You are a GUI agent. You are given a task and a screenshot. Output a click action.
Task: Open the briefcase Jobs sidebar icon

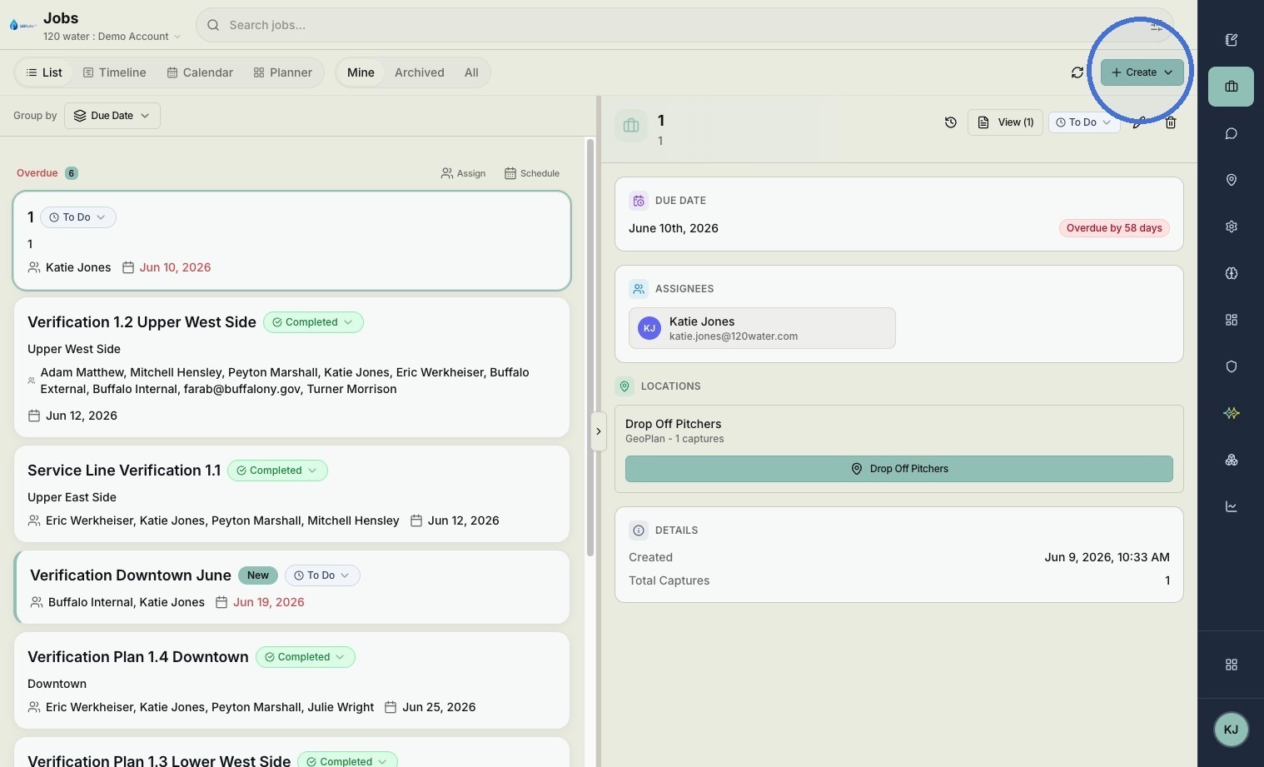[1231, 87]
